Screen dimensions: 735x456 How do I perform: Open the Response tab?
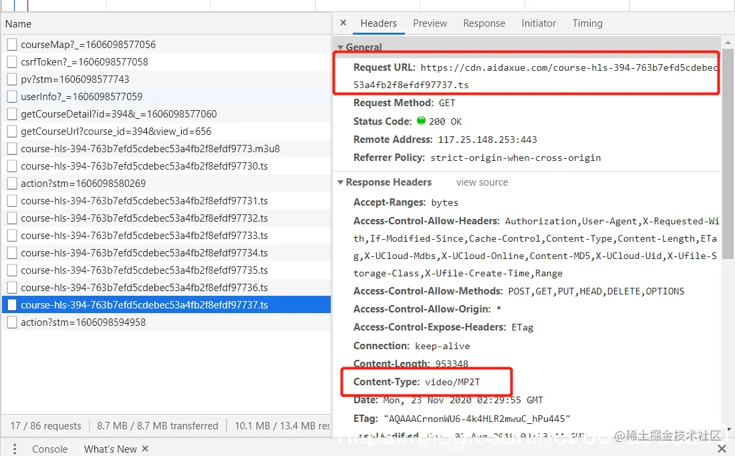pos(484,23)
